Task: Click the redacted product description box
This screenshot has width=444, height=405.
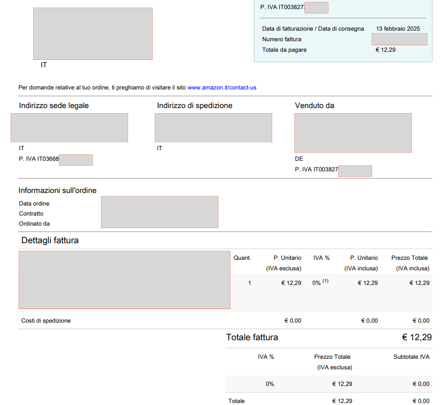Action: (x=125, y=280)
